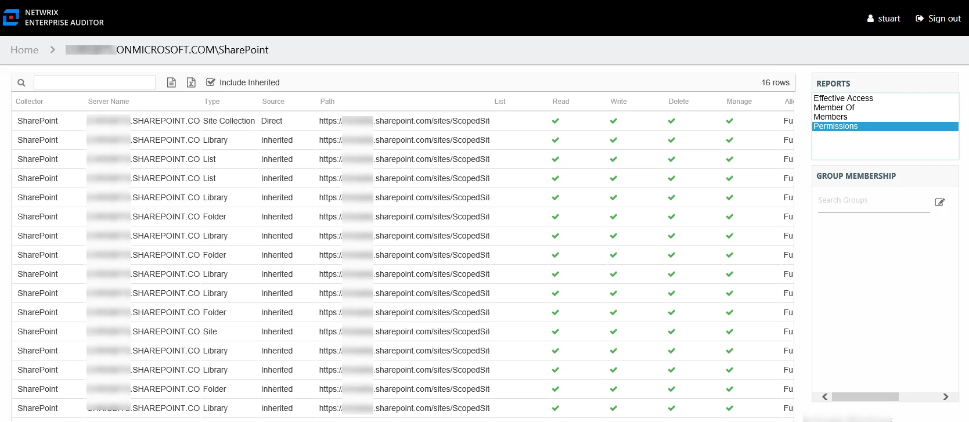Click the table filter text box
Viewport: 969px width, 422px height.
(95, 83)
